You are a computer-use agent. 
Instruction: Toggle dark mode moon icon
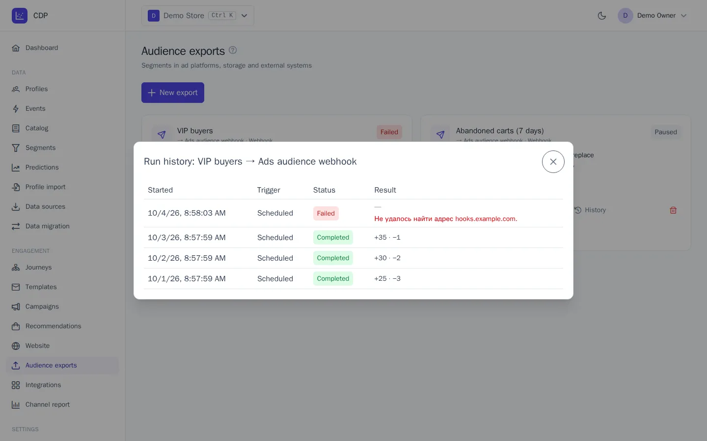602,16
